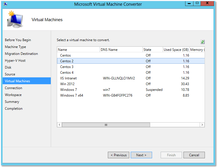Viewport: 218px width, 168px height.
Task: Minimize the Converter window
Action: click(189, 3)
